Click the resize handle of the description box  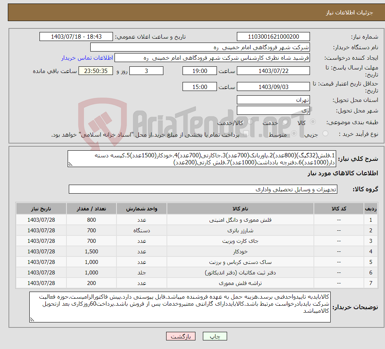(70, 164)
